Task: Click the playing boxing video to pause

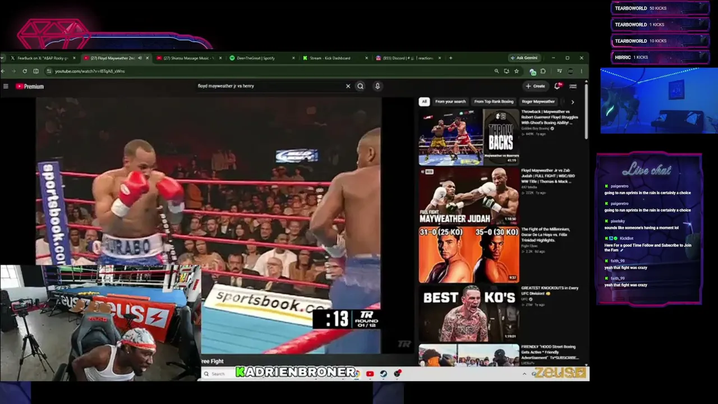Action: 209,224
